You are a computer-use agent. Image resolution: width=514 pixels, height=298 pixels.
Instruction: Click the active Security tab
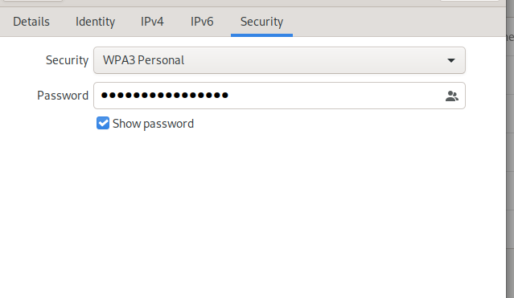[261, 22]
